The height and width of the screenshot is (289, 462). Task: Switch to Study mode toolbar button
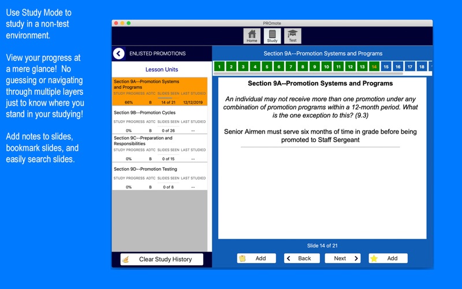[272, 36]
